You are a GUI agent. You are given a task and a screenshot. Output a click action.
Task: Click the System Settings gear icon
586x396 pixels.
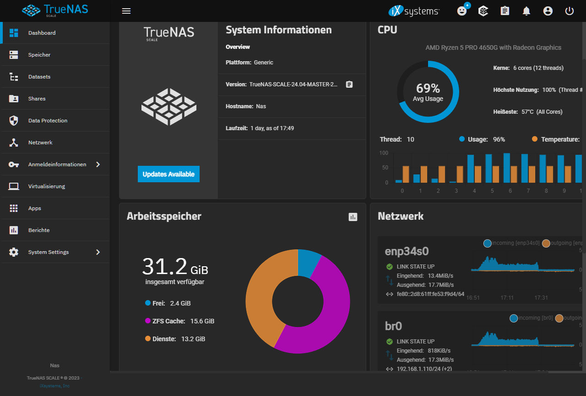tap(14, 252)
